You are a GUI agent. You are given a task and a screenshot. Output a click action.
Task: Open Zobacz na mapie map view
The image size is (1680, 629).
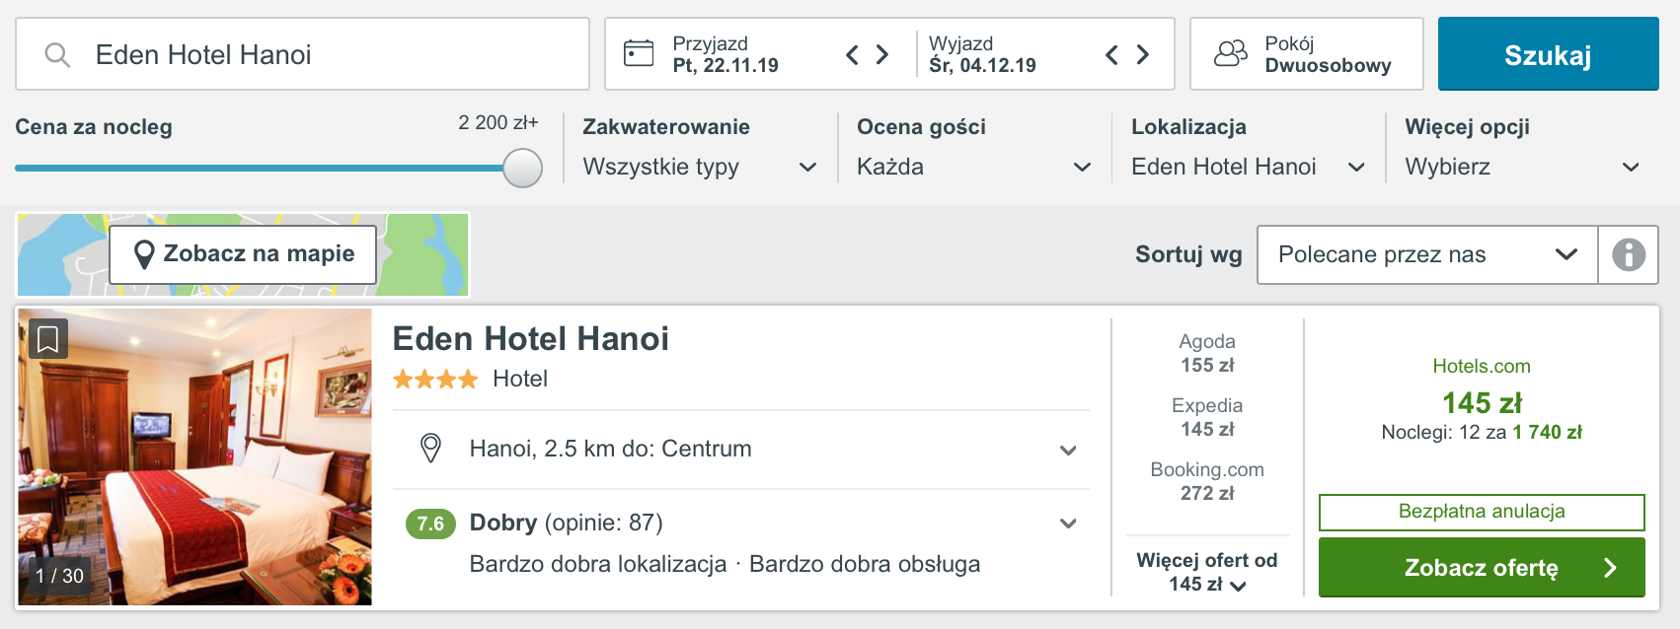pyautogui.click(x=243, y=254)
